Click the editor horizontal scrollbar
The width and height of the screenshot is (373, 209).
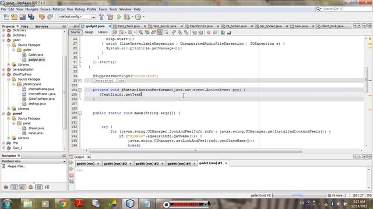[x=195, y=150]
